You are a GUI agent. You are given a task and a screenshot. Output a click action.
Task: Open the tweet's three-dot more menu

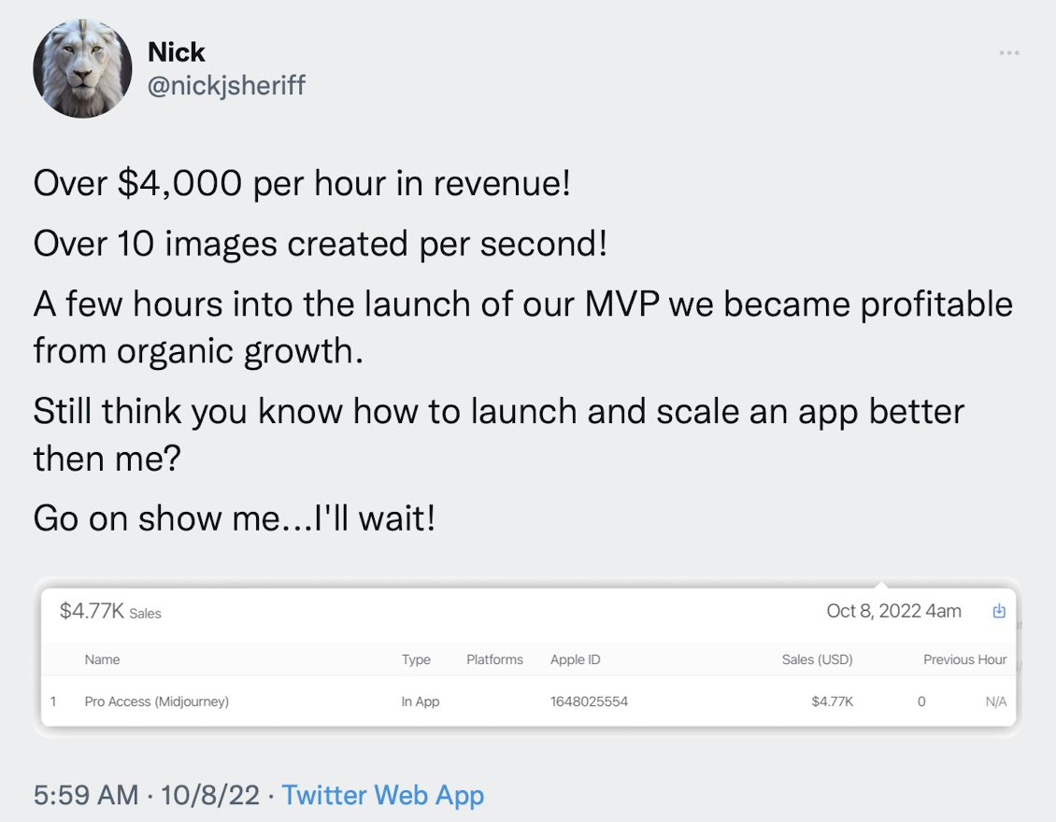tap(1008, 53)
